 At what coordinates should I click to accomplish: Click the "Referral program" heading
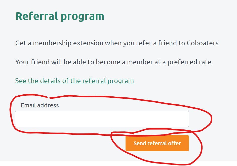click(60, 16)
